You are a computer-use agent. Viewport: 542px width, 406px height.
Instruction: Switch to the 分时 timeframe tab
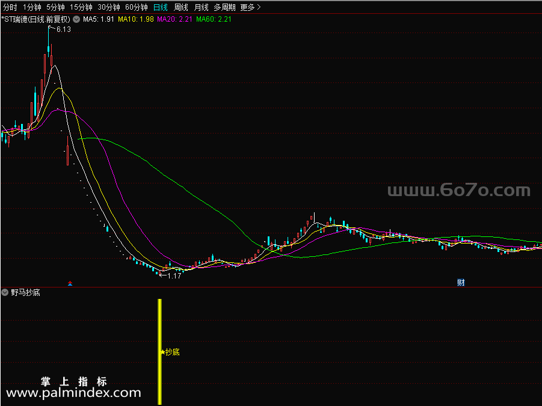(10, 7)
